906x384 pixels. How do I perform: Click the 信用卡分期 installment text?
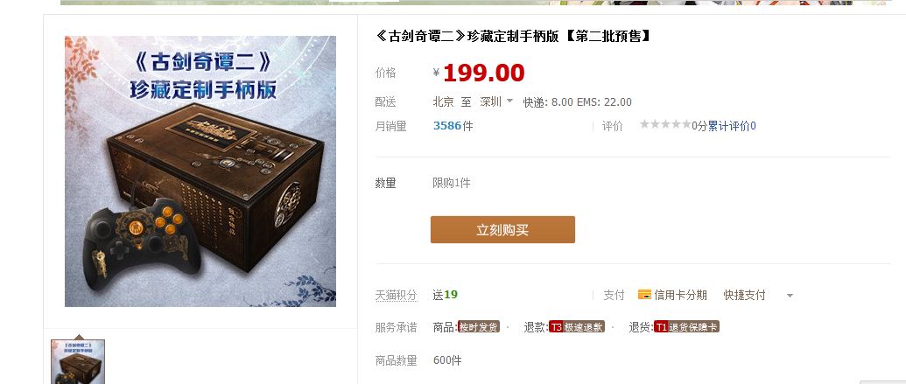(681, 295)
